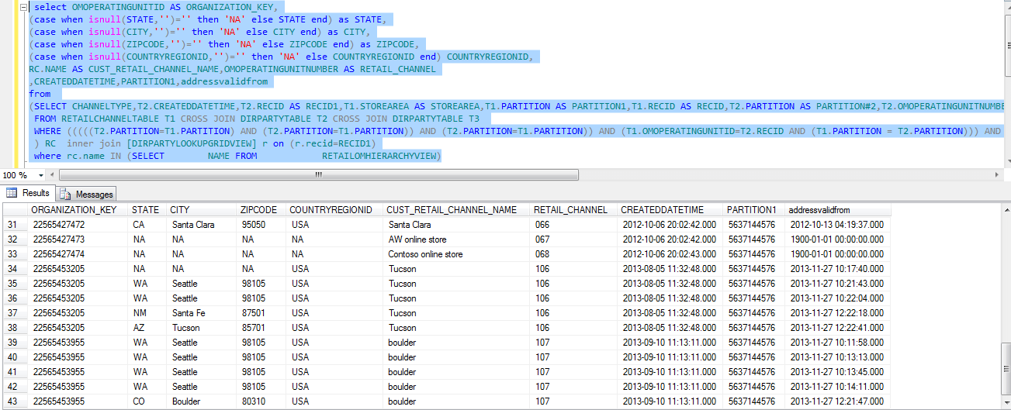Click the Boulder city cell in row 43
This screenshot has width=1011, height=410.
(202, 401)
